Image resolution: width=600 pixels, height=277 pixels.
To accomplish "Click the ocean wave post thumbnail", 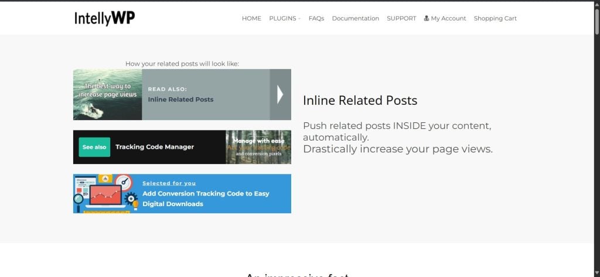I will (107, 94).
